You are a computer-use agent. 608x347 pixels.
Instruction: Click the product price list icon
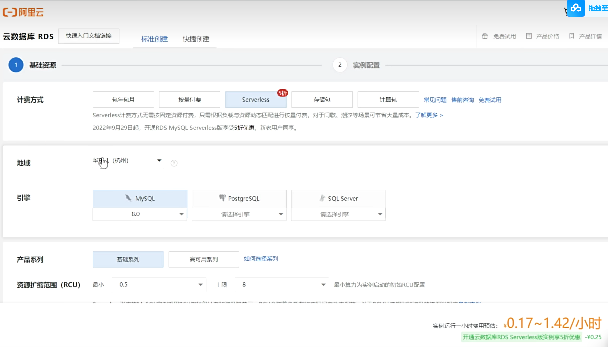[529, 36]
